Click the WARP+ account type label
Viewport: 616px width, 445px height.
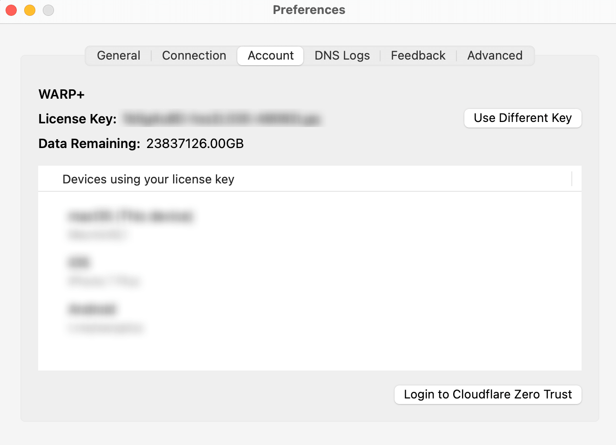61,94
